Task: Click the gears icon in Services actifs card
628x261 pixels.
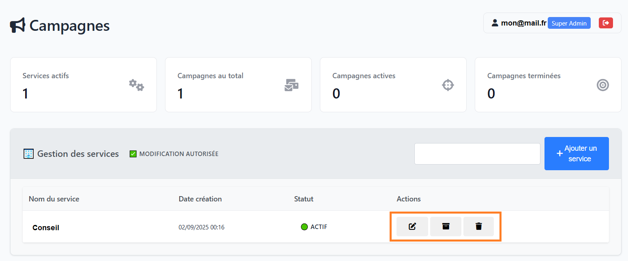Action: [137, 85]
